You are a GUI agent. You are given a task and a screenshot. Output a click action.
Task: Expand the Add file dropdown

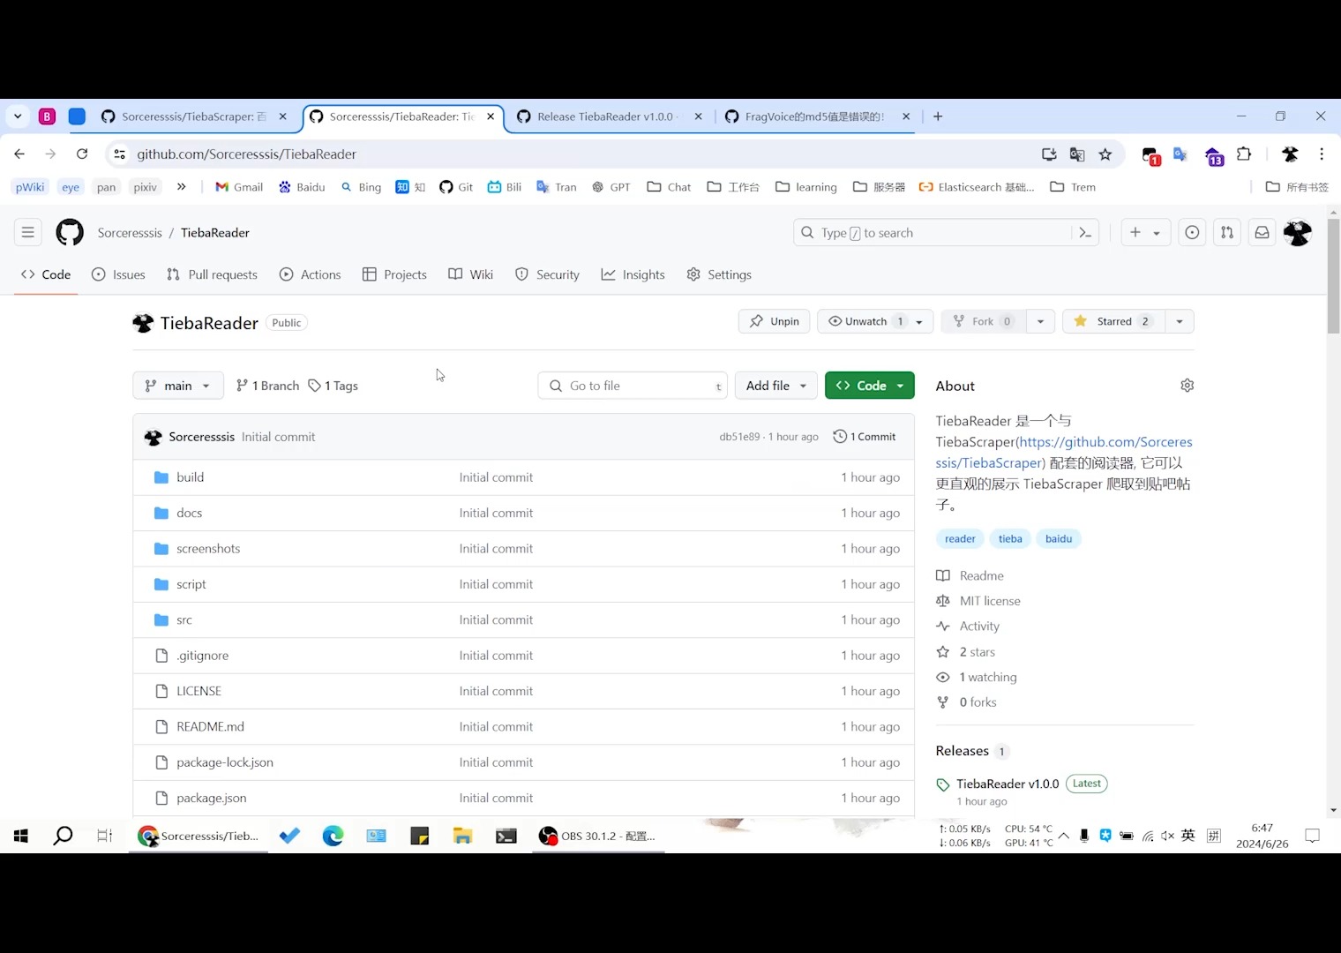pos(775,386)
